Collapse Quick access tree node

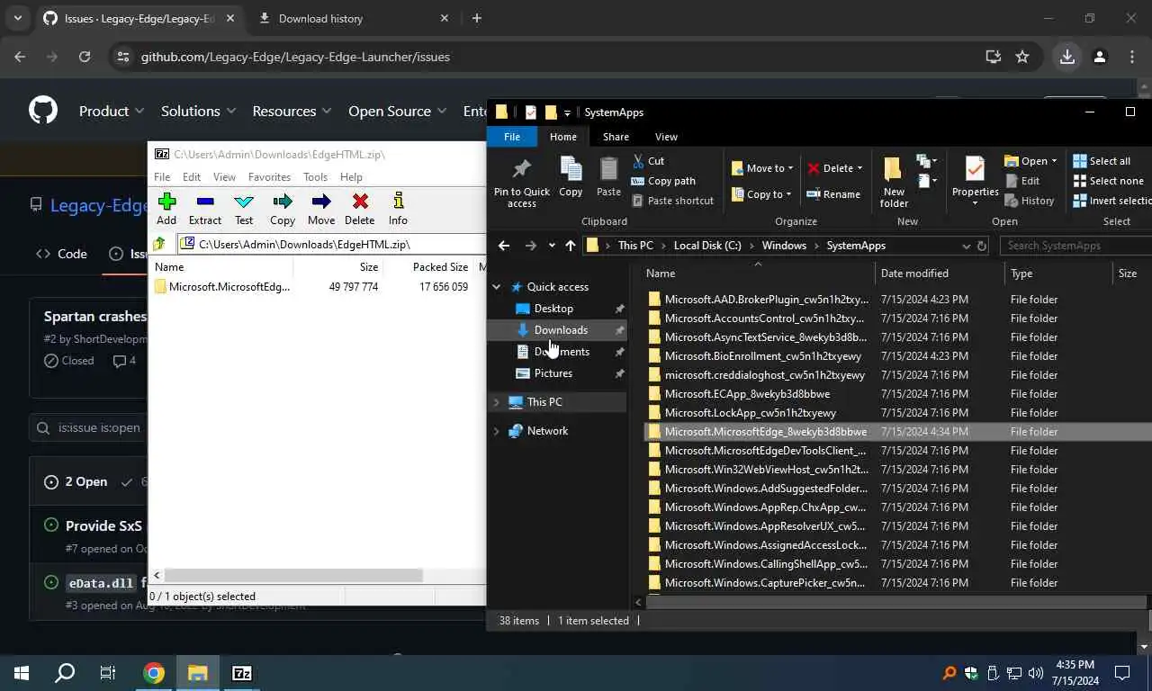click(x=496, y=287)
